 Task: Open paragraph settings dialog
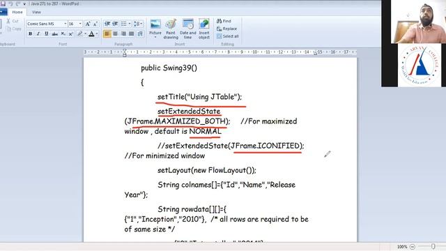pos(140,34)
